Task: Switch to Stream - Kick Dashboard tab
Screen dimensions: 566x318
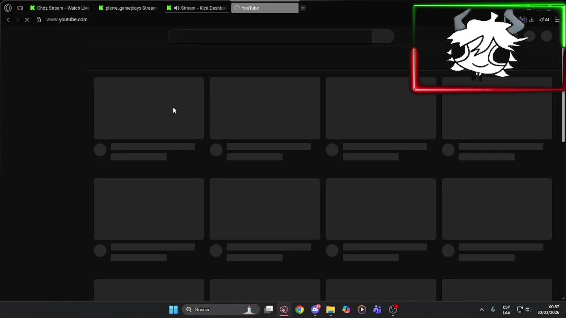Action: [197, 8]
